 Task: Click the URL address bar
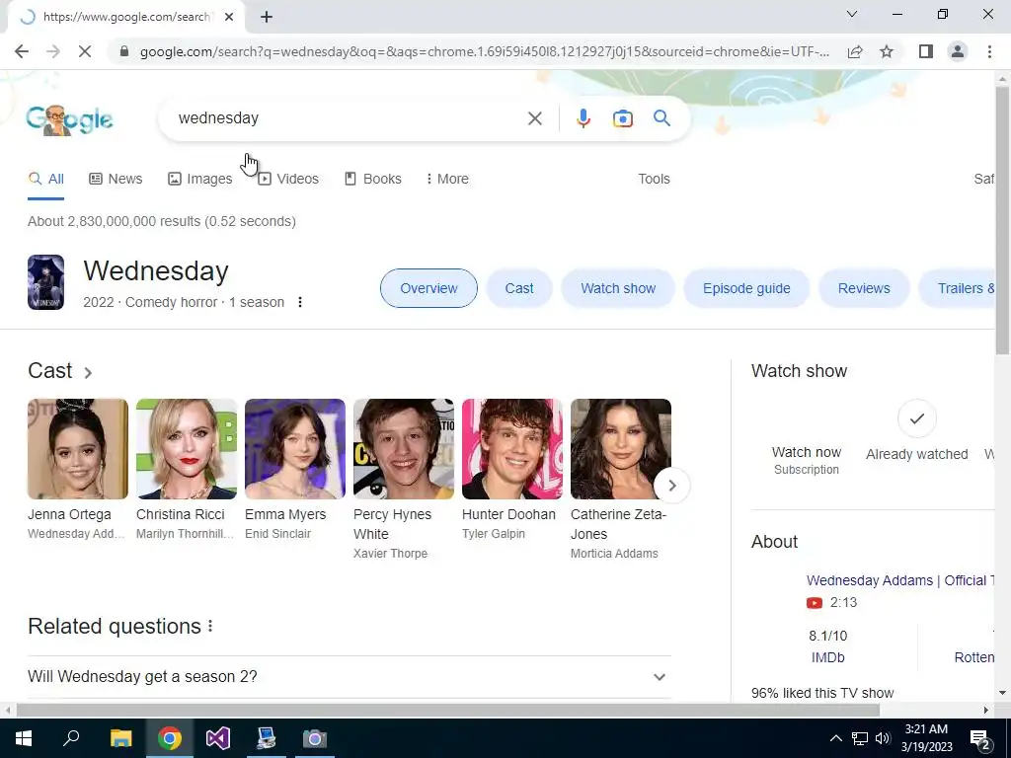(484, 51)
